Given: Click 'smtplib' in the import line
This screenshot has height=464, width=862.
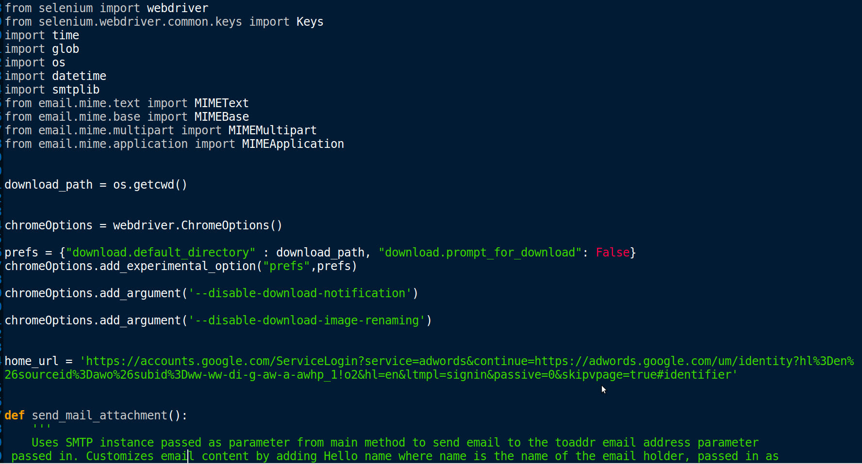Looking at the screenshot, I should pyautogui.click(x=76, y=90).
